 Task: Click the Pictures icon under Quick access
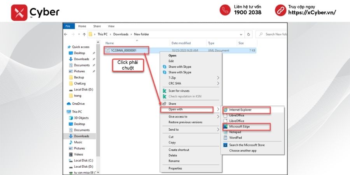pos(71,71)
